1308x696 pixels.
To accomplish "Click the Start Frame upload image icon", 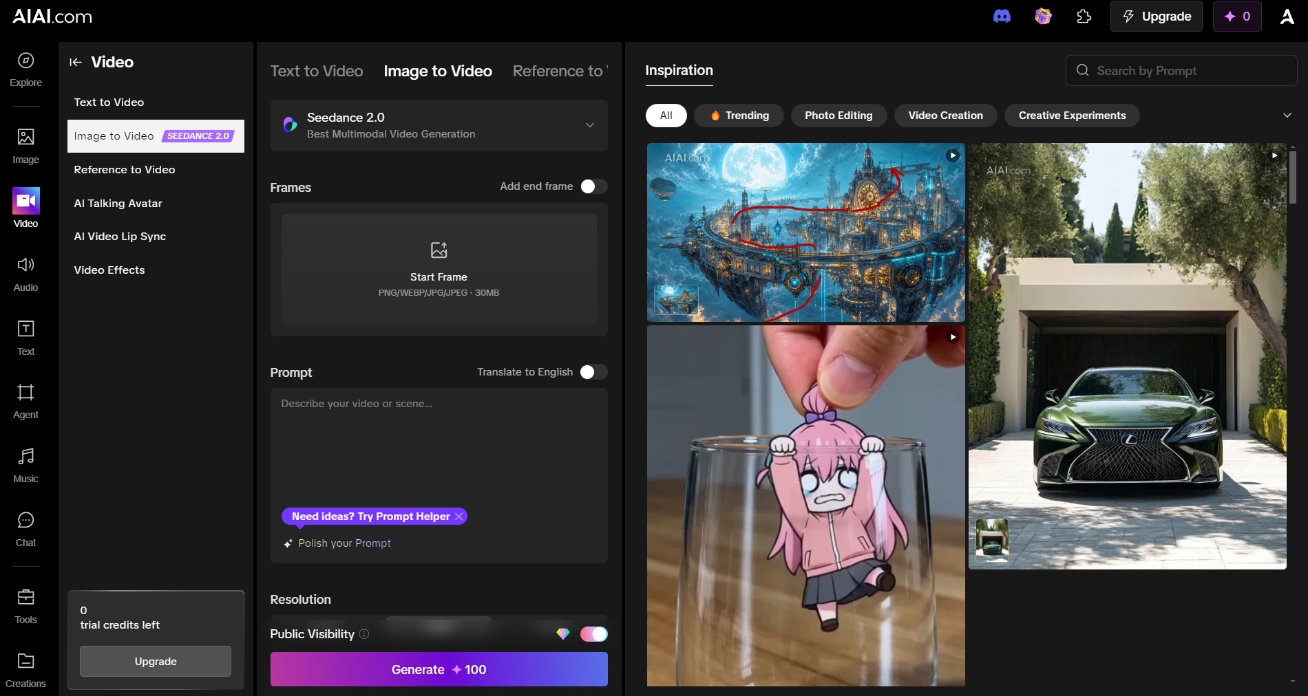I will pyautogui.click(x=439, y=250).
